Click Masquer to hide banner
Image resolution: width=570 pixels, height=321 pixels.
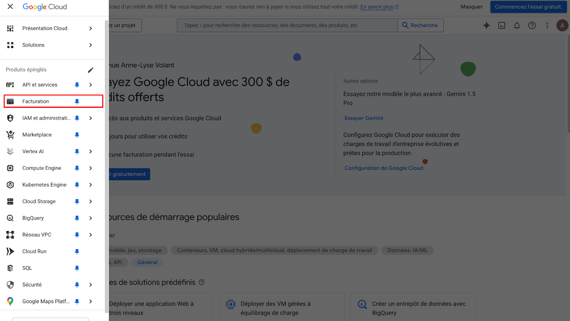click(x=472, y=7)
